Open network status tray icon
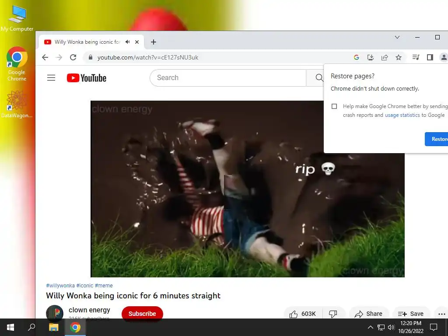Screen dimensions: 448x336 point(381,327)
